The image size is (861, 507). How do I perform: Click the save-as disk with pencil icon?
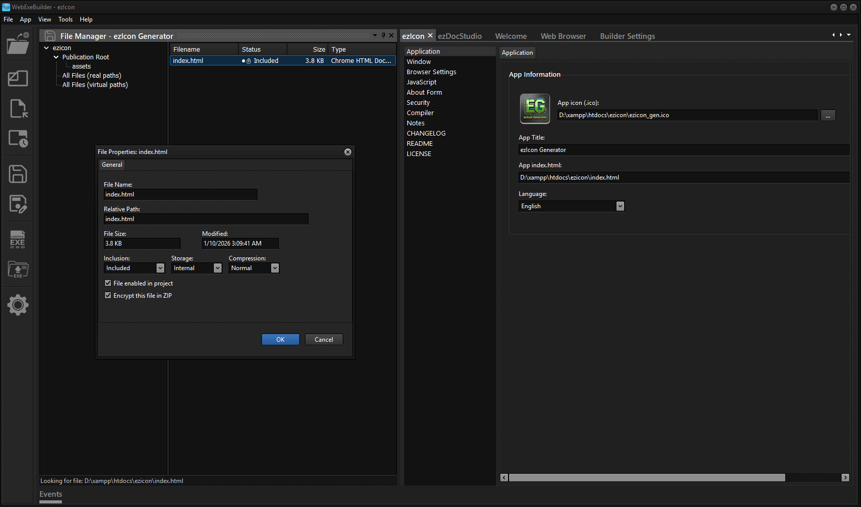[18, 204]
